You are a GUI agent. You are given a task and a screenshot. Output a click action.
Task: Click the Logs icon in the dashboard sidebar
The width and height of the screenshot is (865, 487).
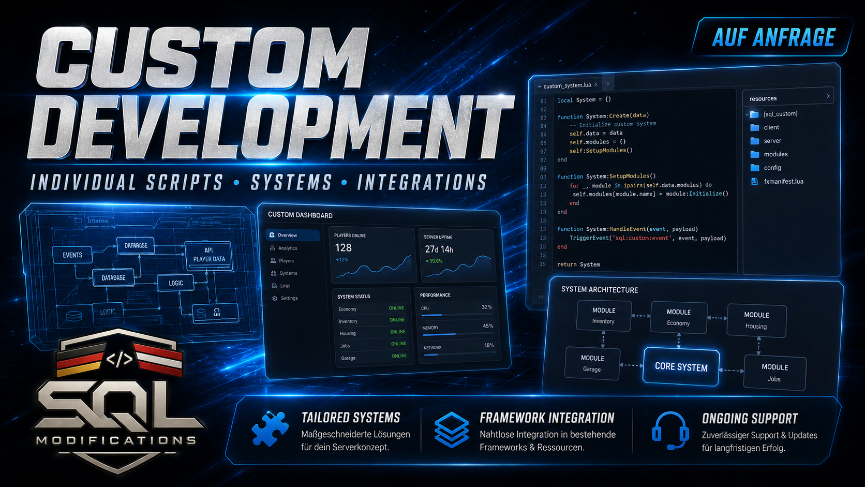pyautogui.click(x=275, y=286)
